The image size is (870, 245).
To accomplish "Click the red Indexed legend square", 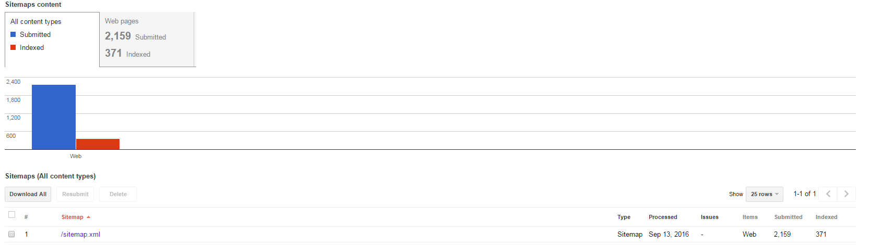I will 13,47.
